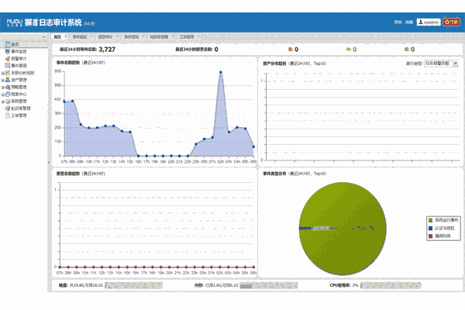
Task: Click the 02h peak point in event chart
Action: point(221,73)
